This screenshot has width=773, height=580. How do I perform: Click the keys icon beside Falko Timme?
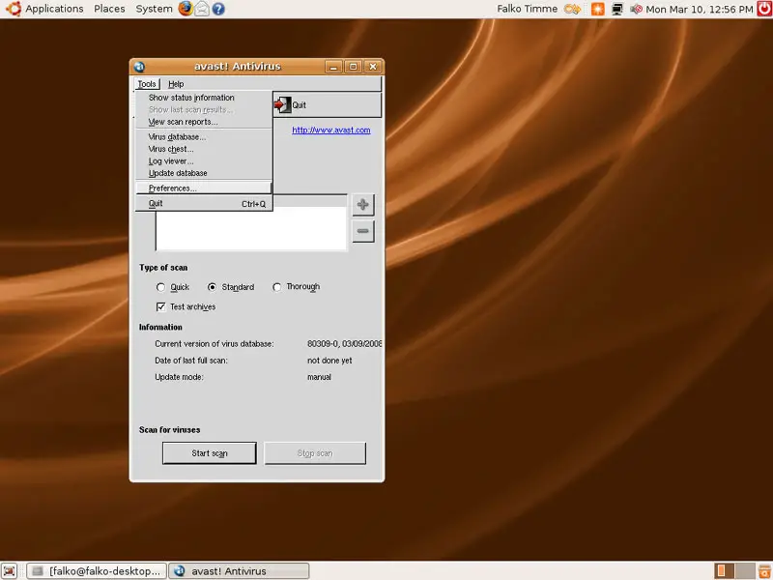(573, 9)
